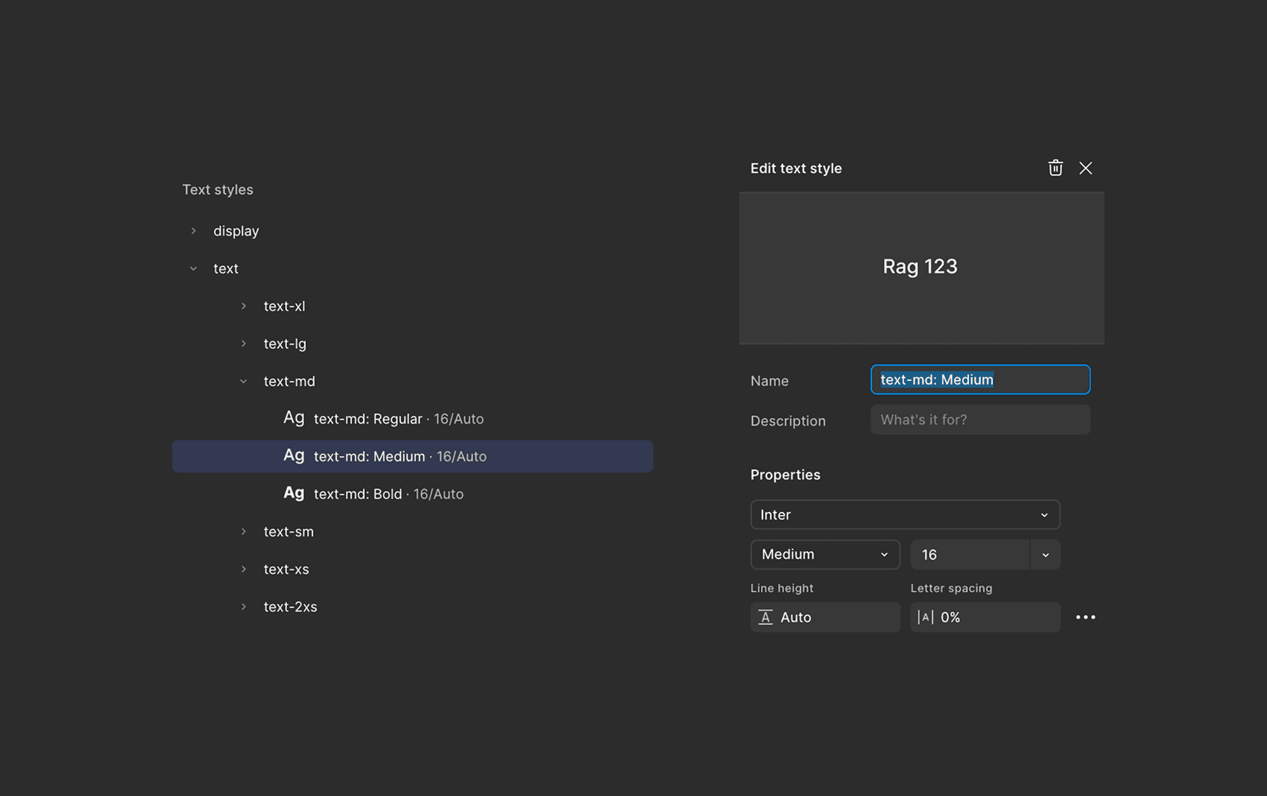Click the text-xs group label
The height and width of the screenshot is (796, 1267).
286,569
